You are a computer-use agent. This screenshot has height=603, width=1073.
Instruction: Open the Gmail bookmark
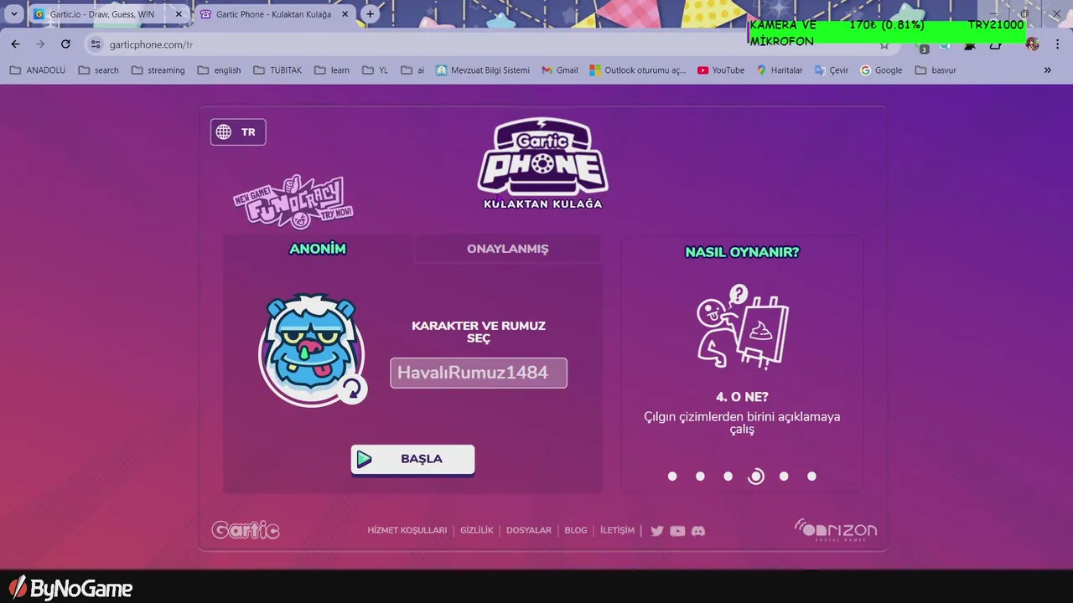560,70
